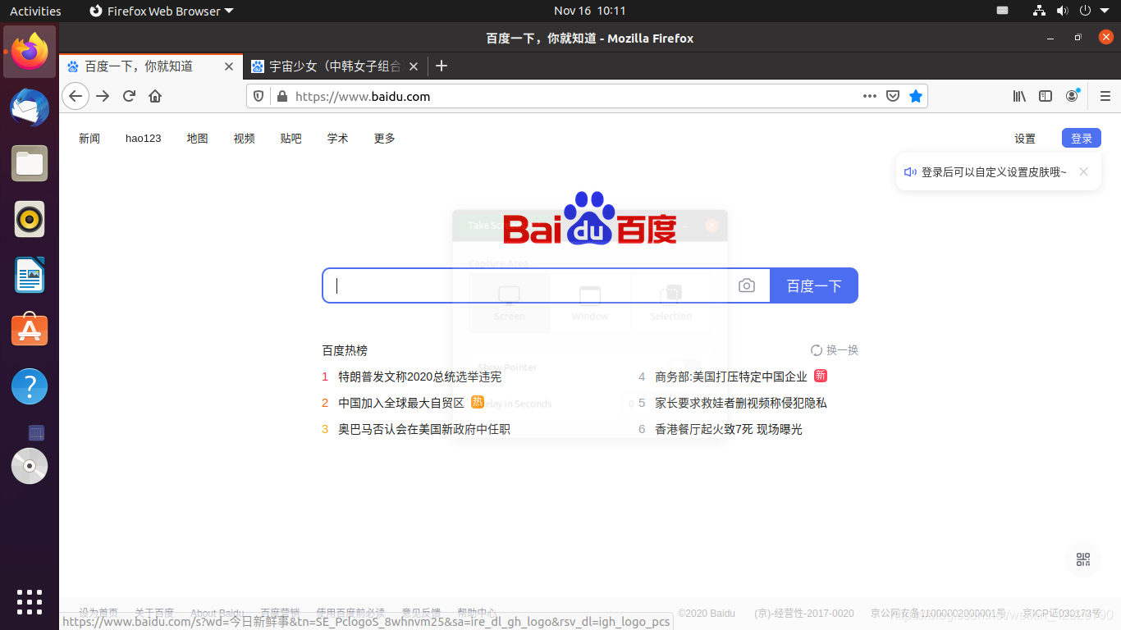The height and width of the screenshot is (630, 1121).
Task: Open 家长要求救娃者删视频称侵犯隐私
Action: 741,403
